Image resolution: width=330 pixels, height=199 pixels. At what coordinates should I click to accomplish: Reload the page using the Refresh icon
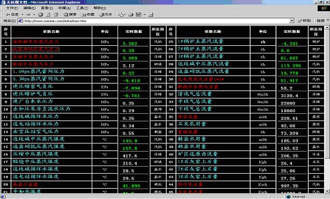[x=48, y=15]
